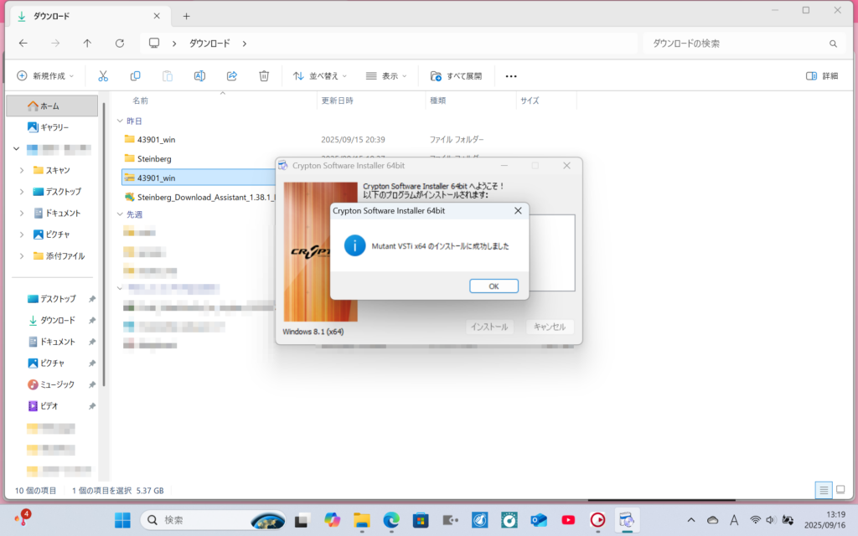Click the Cut scissors icon in toolbar

click(x=103, y=75)
